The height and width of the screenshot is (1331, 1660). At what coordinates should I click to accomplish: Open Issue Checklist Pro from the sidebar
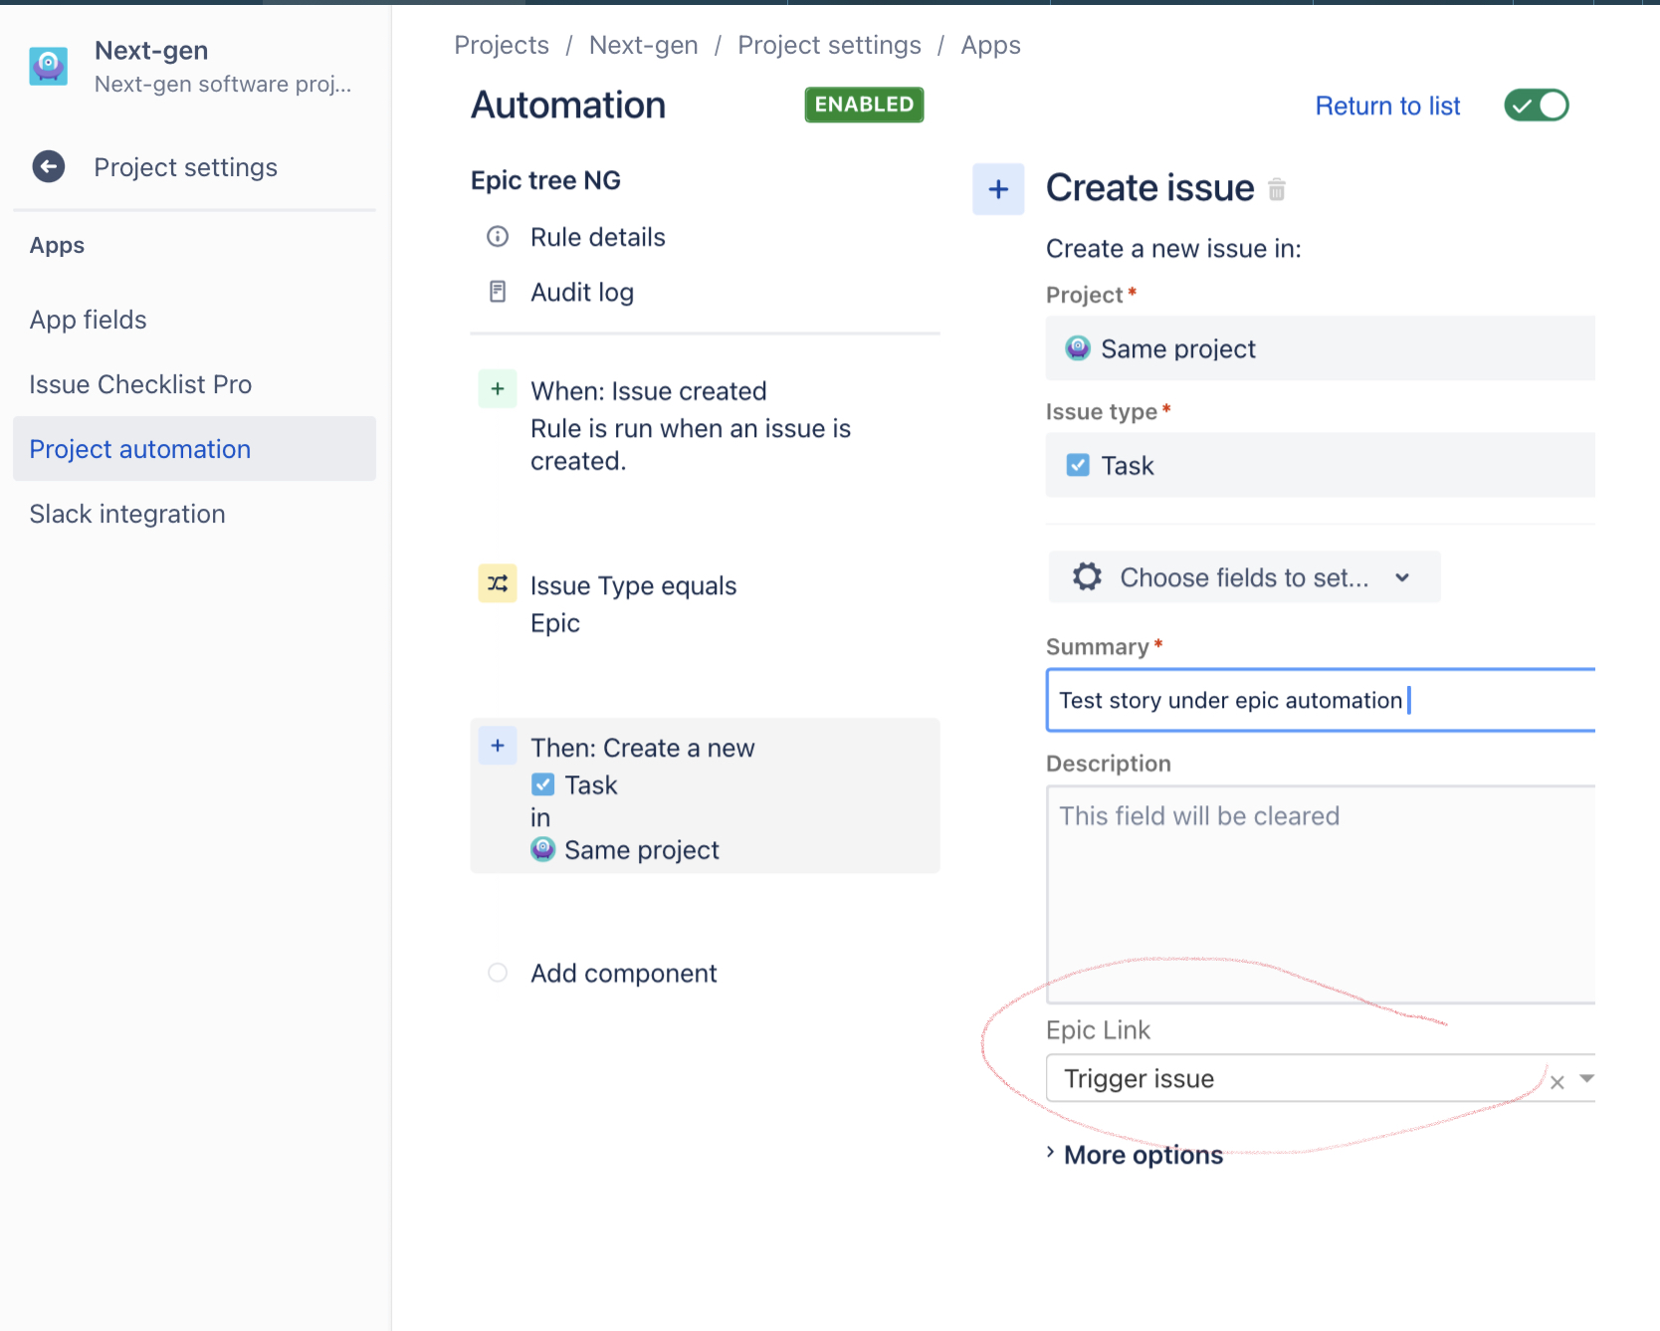[140, 384]
